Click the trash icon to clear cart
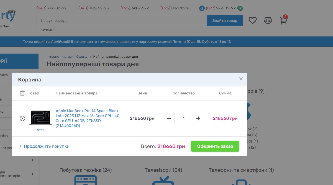 click(x=22, y=93)
